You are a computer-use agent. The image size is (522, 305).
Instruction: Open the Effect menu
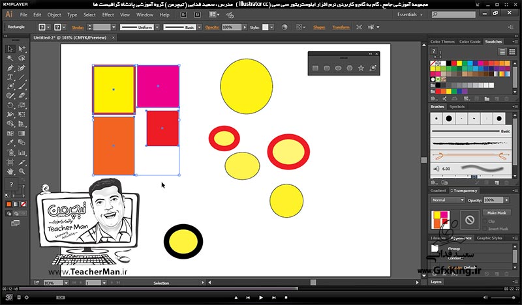point(108,14)
